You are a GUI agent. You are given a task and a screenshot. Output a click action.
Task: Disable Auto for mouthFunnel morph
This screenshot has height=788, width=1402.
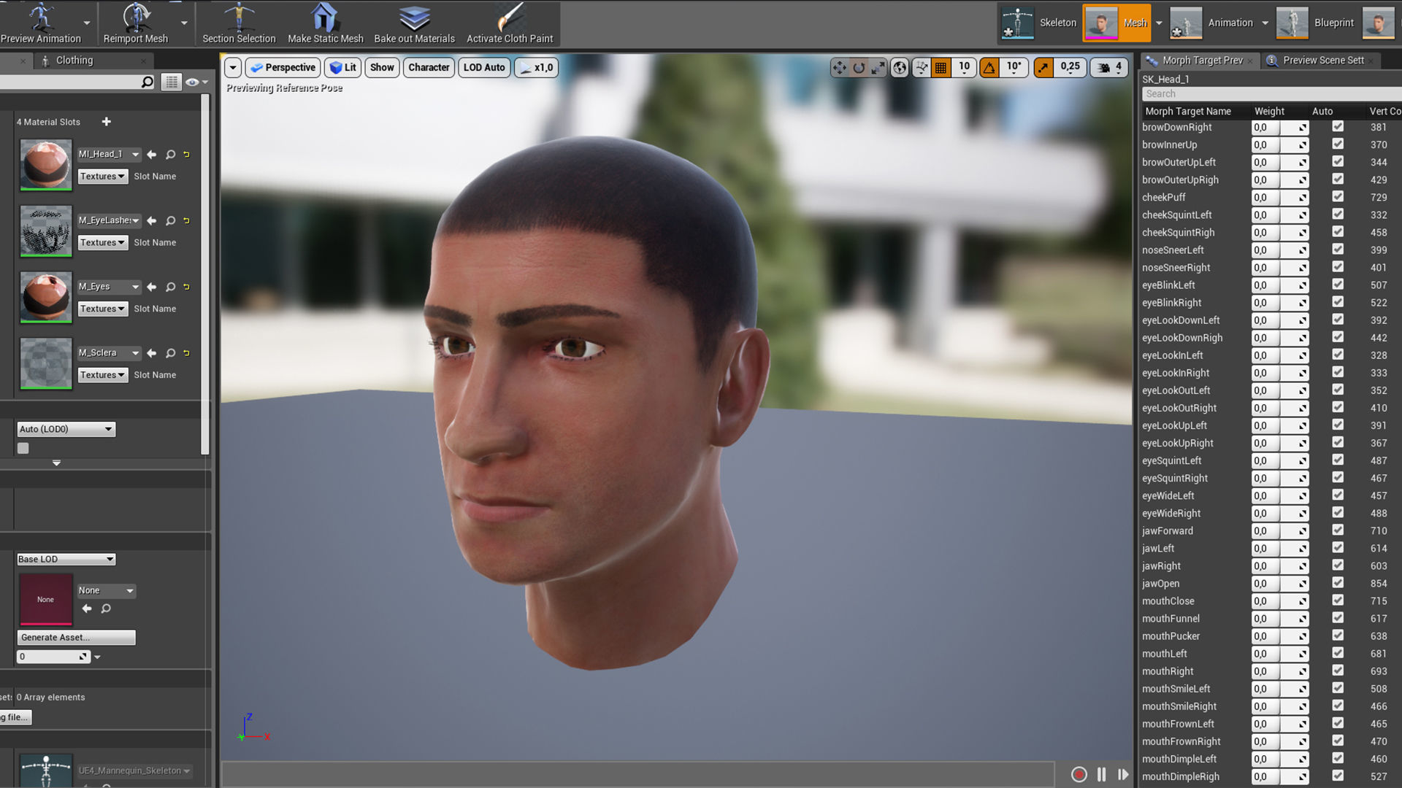(x=1337, y=618)
